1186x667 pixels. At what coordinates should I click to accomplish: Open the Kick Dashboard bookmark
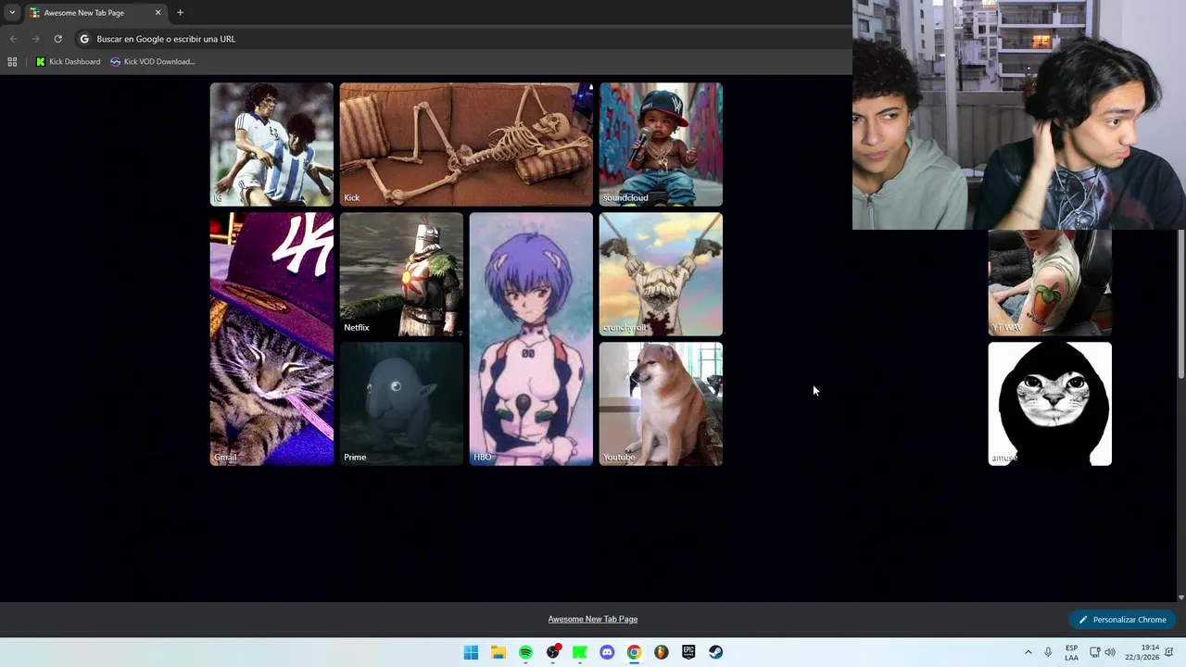pyautogui.click(x=68, y=62)
